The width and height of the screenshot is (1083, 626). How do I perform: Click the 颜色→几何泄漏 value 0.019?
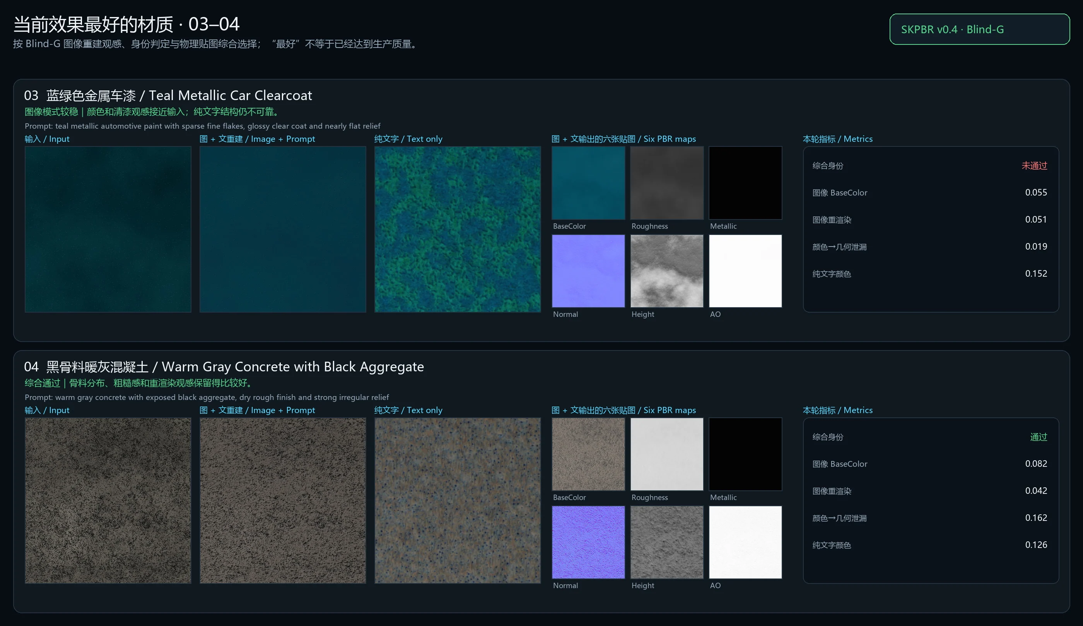(1036, 247)
